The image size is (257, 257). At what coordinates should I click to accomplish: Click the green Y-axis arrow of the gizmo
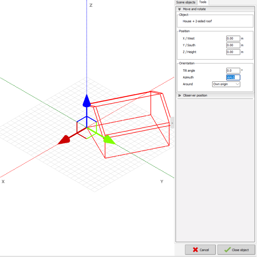109,139
